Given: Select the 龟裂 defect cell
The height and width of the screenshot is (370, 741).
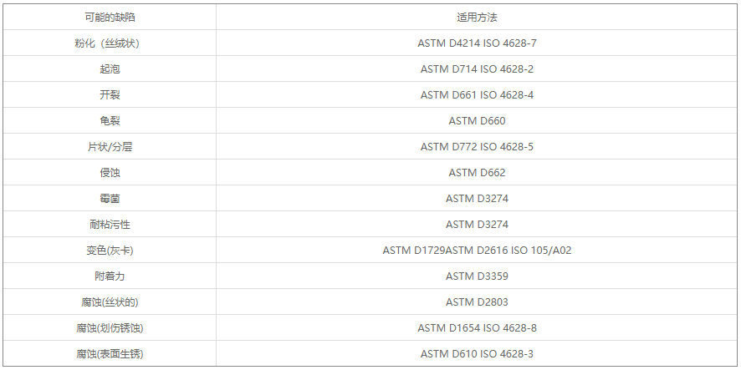Looking at the screenshot, I should (x=109, y=120).
